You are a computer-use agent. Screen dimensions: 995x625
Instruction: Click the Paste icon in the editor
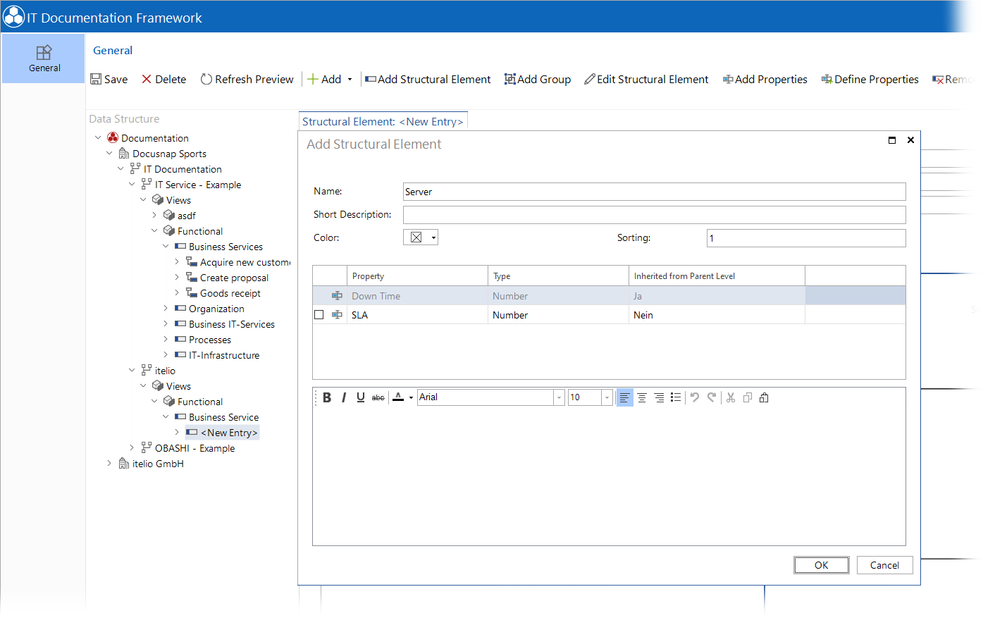tap(764, 397)
